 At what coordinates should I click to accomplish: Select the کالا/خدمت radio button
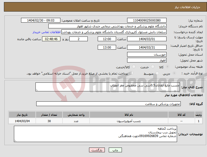point(134,67)
